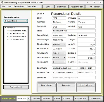Click the Rechne Alle ab! button
The height and width of the screenshot is (102, 104).
click(16, 87)
